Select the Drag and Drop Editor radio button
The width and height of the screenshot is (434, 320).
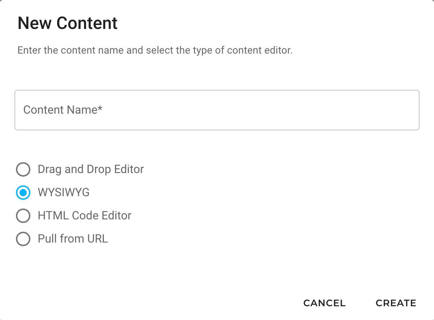tap(23, 169)
